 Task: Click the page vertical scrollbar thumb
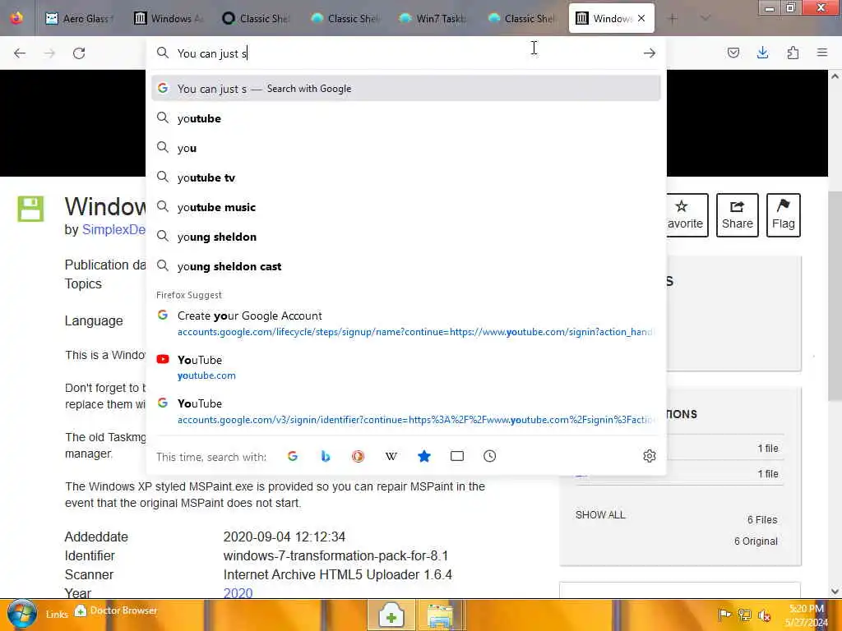(835, 295)
